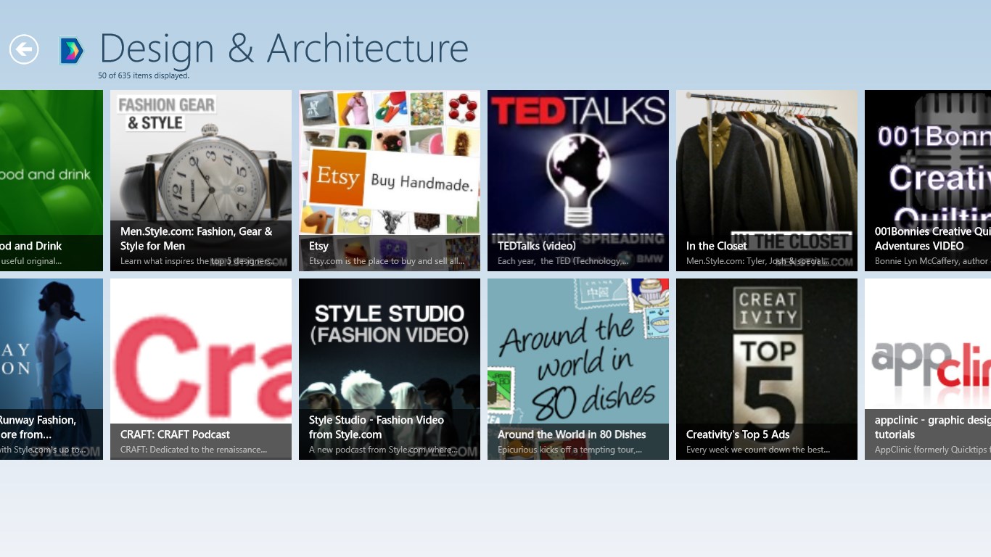Viewport: 991px width, 557px height.
Task: Click the '50 of 635 items displayed' text
Action: coord(144,75)
